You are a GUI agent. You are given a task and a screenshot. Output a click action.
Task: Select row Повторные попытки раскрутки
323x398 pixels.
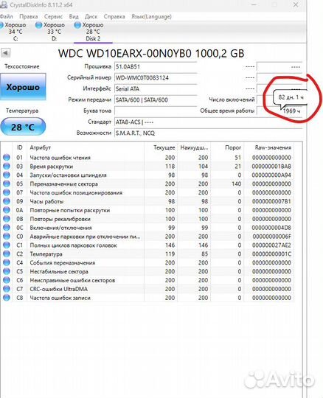tap(147, 210)
